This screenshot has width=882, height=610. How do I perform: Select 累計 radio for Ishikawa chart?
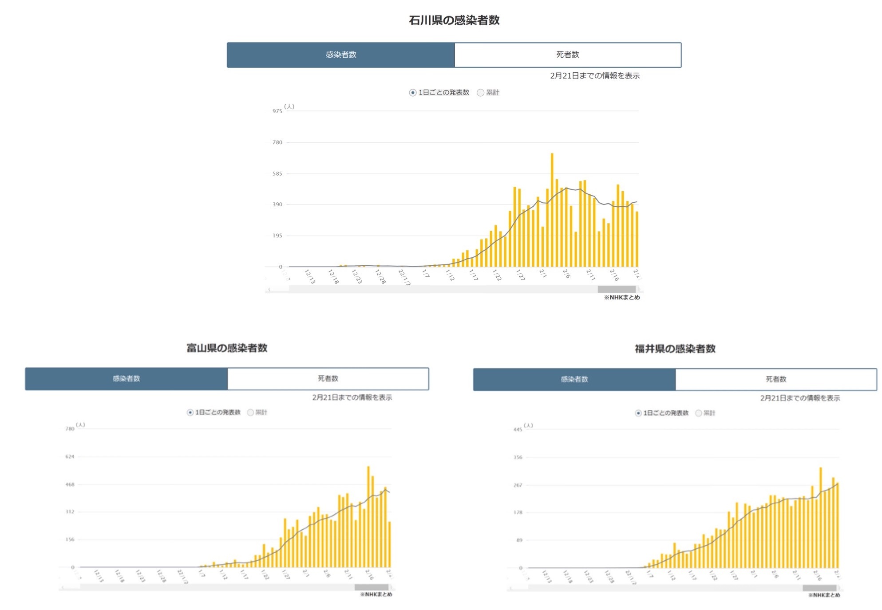[480, 93]
